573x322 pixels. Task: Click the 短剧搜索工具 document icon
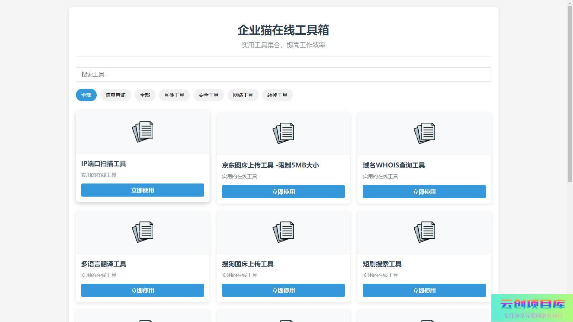pos(424,232)
